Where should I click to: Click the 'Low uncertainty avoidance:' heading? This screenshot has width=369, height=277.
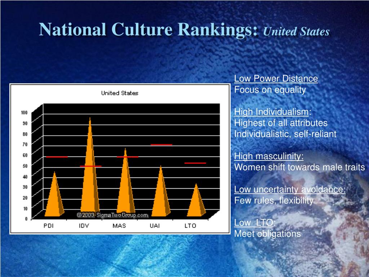click(x=290, y=189)
